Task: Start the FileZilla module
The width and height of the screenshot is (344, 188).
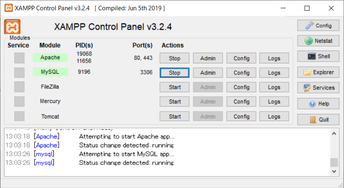Action: click(x=174, y=87)
